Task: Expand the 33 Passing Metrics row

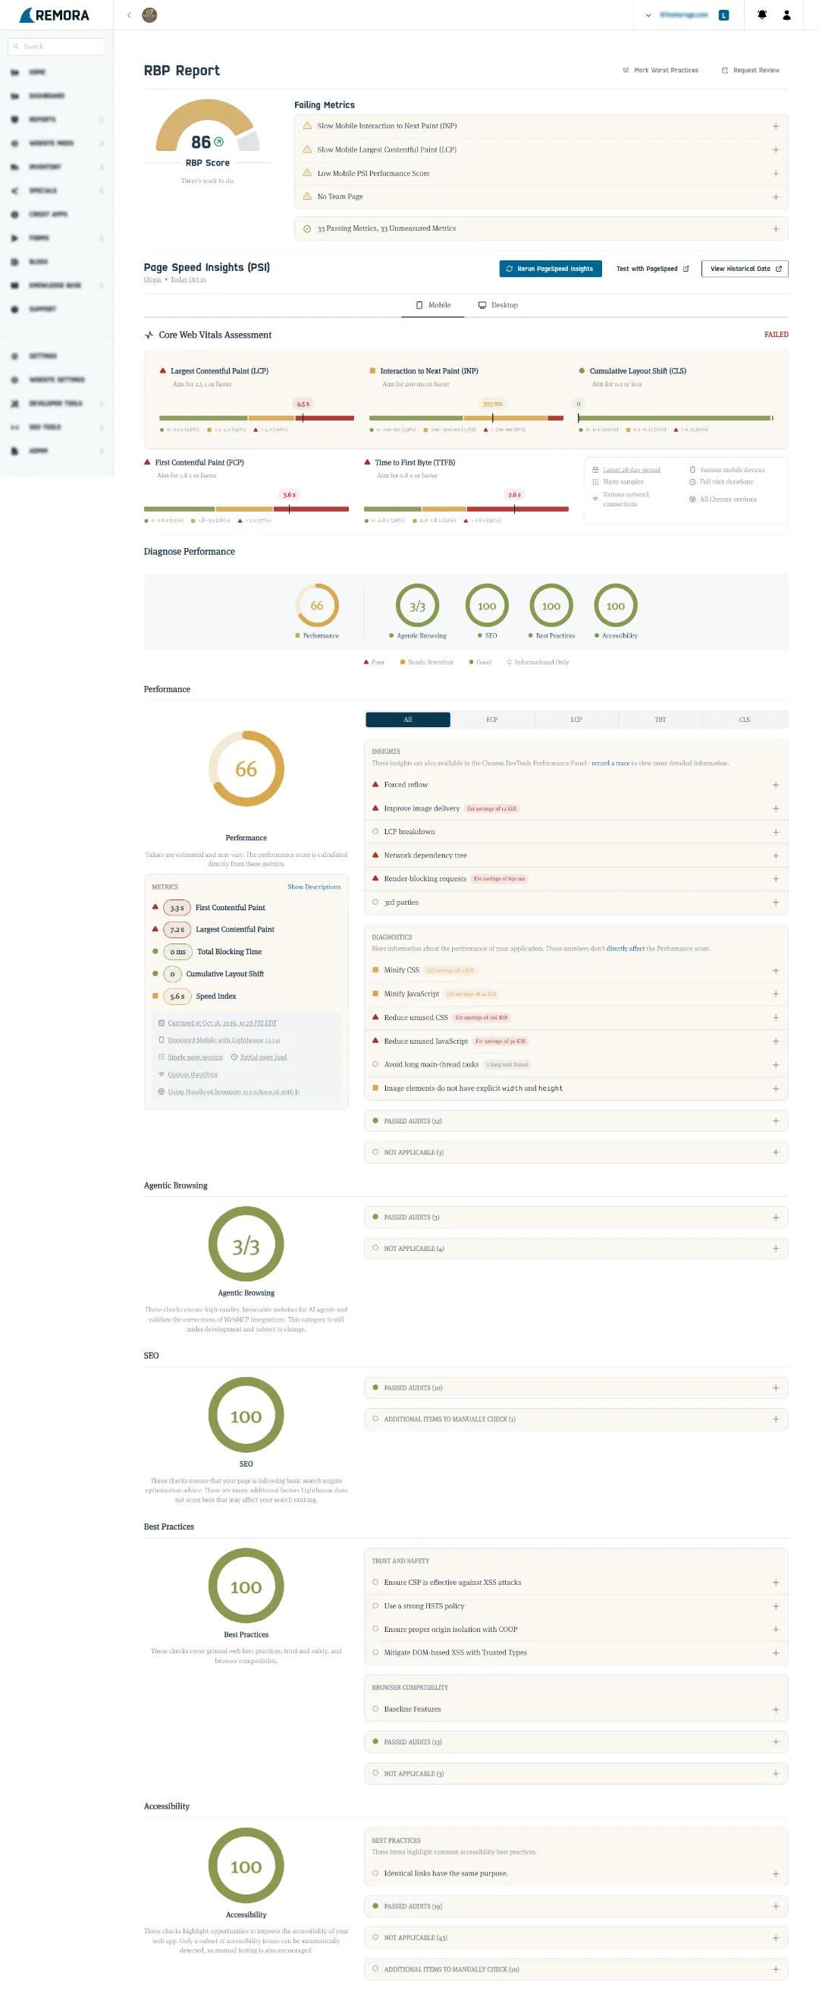Action: coord(541,228)
